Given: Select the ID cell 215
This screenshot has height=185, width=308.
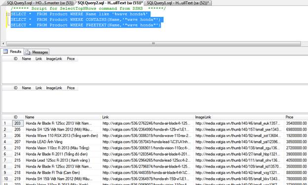Looking at the screenshot, I should pyautogui.click(x=18, y=160).
